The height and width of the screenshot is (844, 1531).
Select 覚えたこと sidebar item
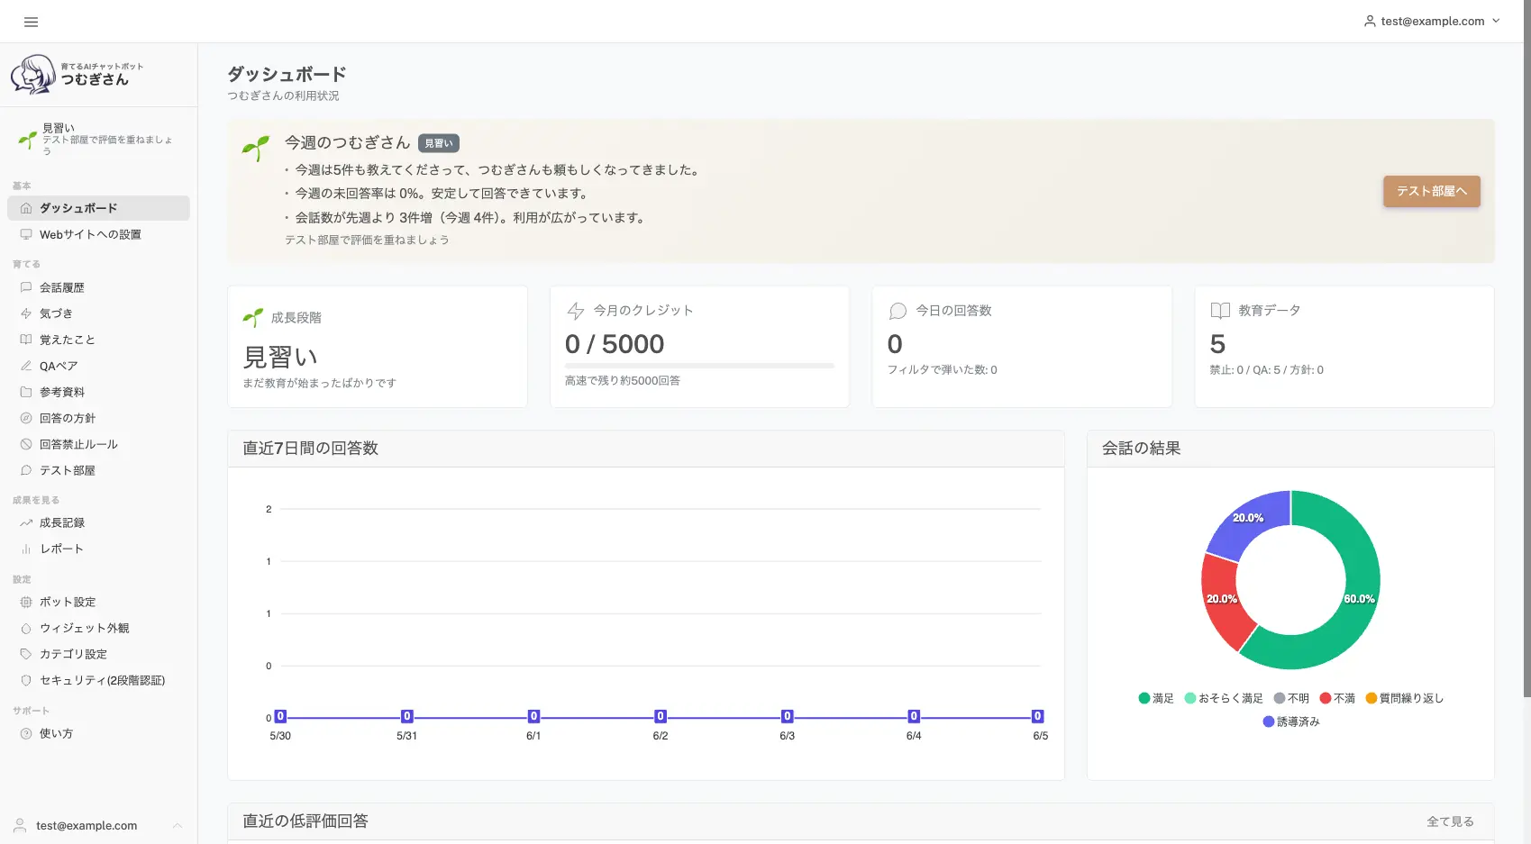(x=98, y=340)
